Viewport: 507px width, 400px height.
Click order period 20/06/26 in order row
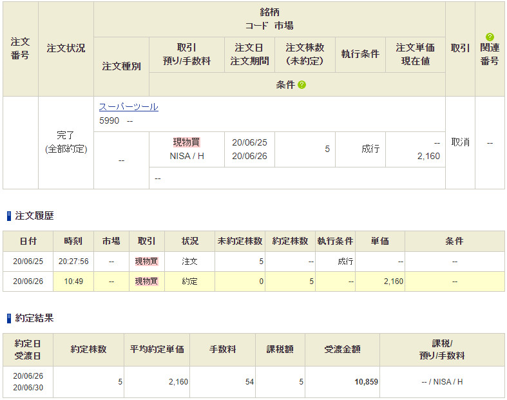tap(249, 156)
